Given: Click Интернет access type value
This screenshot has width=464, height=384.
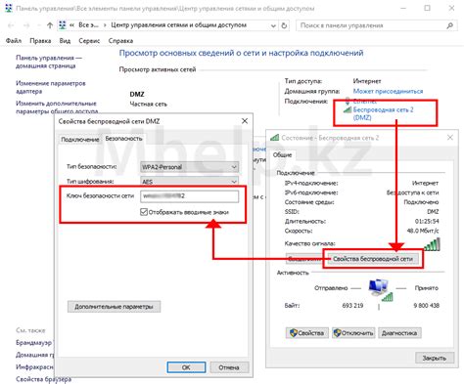Looking at the screenshot, I should [367, 81].
